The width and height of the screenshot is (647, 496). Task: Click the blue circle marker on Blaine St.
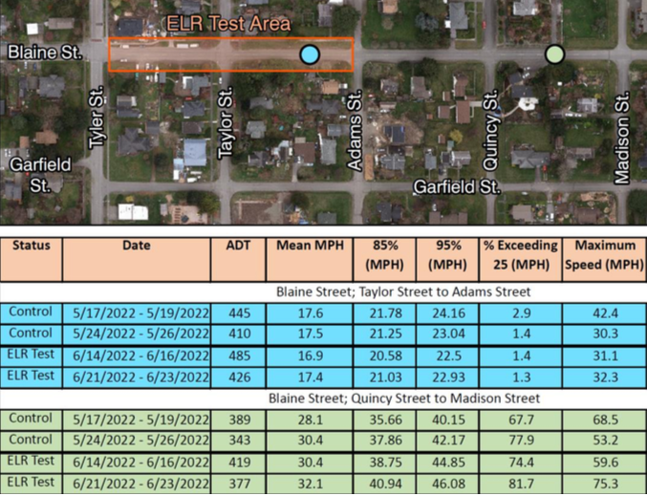click(x=309, y=54)
